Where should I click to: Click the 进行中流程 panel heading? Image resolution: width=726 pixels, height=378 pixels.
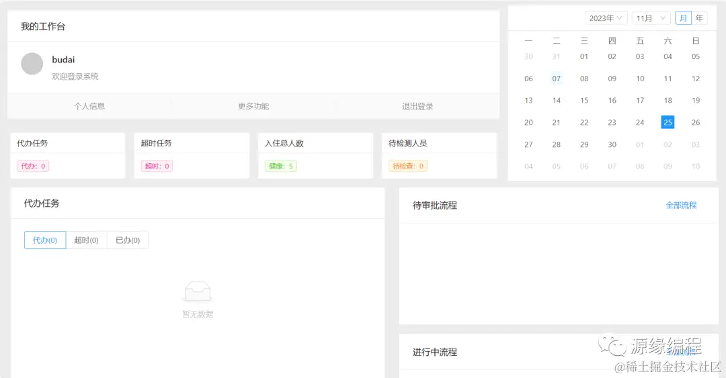coord(435,352)
